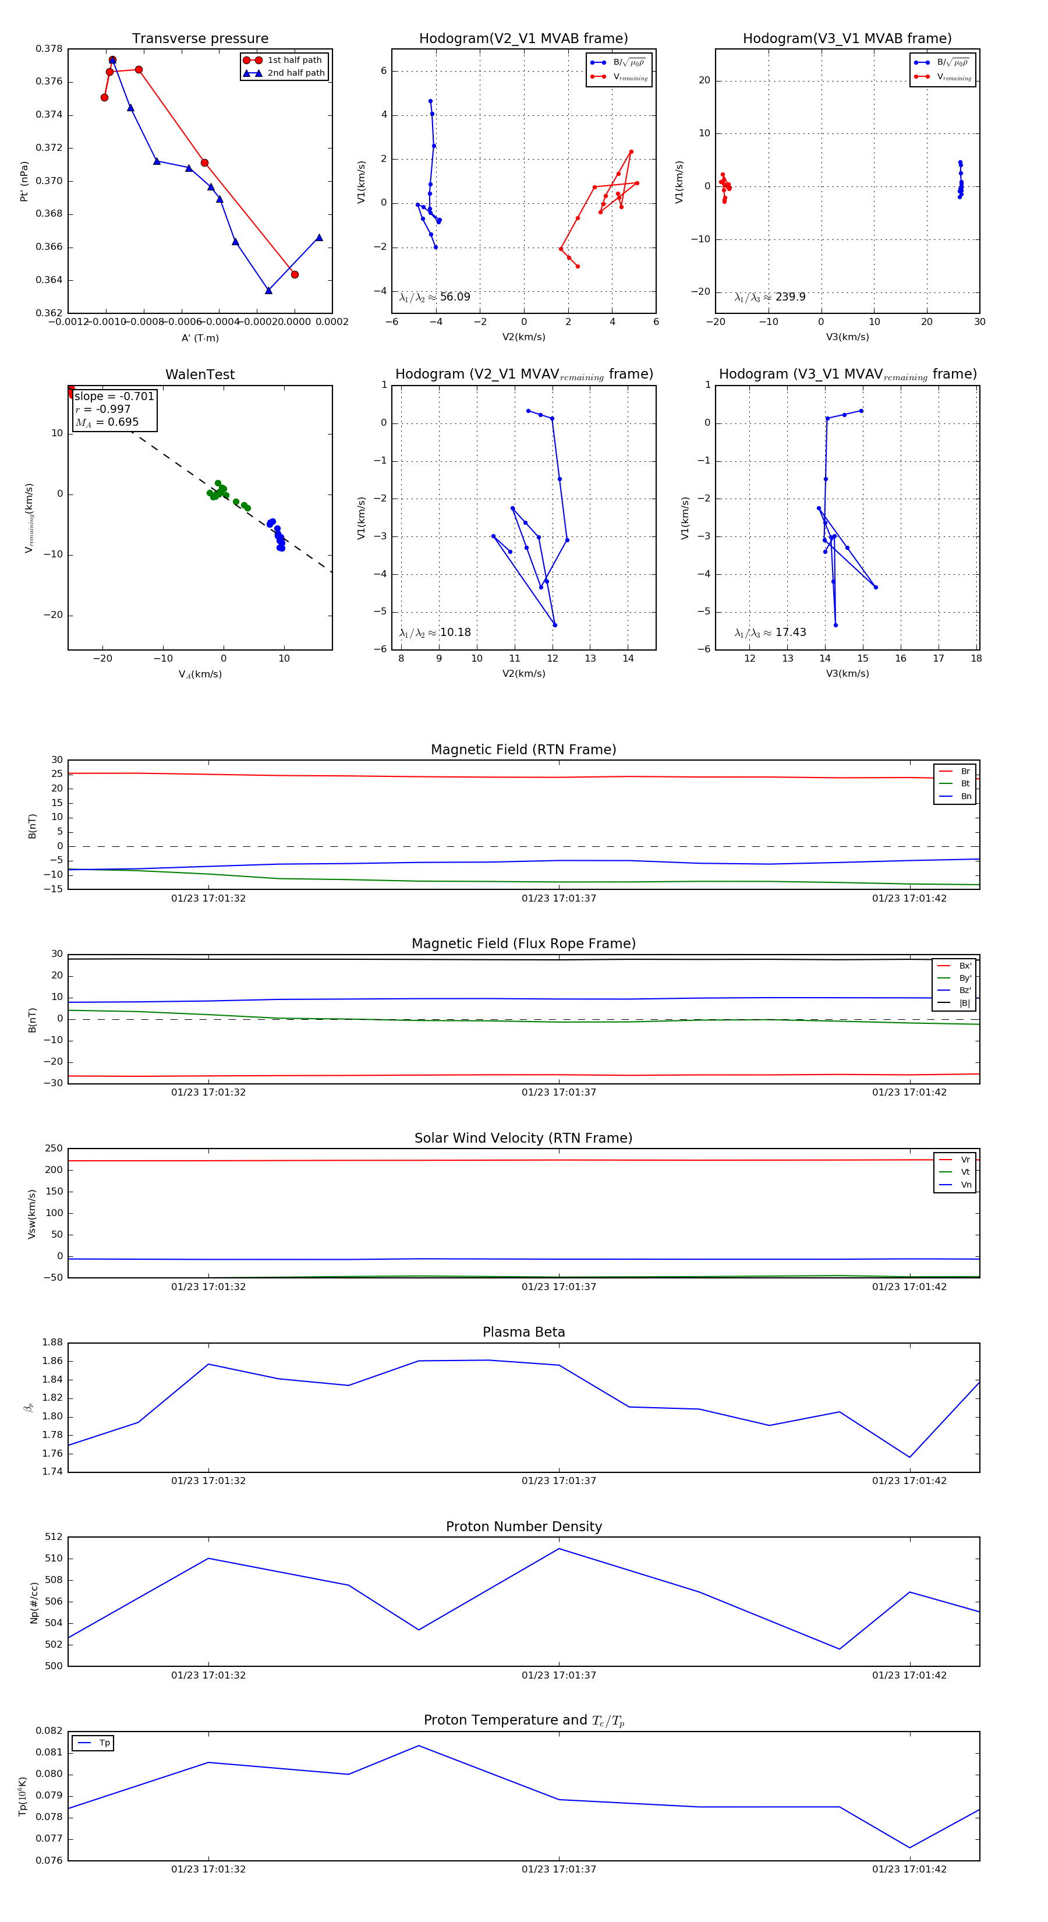Select the "Bz'" legend entry
The width and height of the screenshot is (1048, 1922).
point(954,991)
